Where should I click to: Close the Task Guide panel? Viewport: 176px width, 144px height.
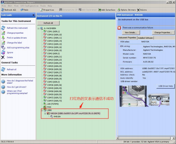[33, 15]
